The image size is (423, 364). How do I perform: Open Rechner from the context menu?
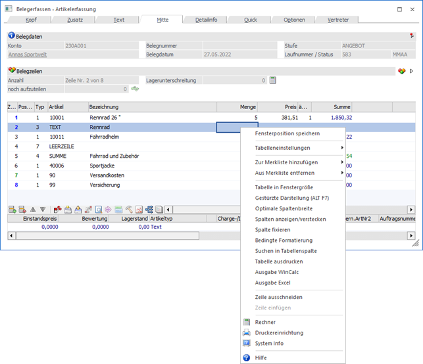[265, 322]
